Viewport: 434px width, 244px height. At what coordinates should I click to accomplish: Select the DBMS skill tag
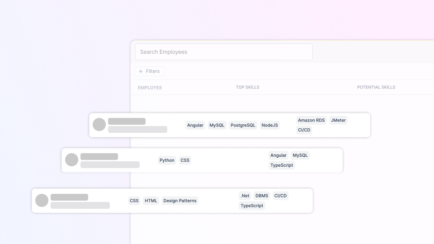pos(262,196)
